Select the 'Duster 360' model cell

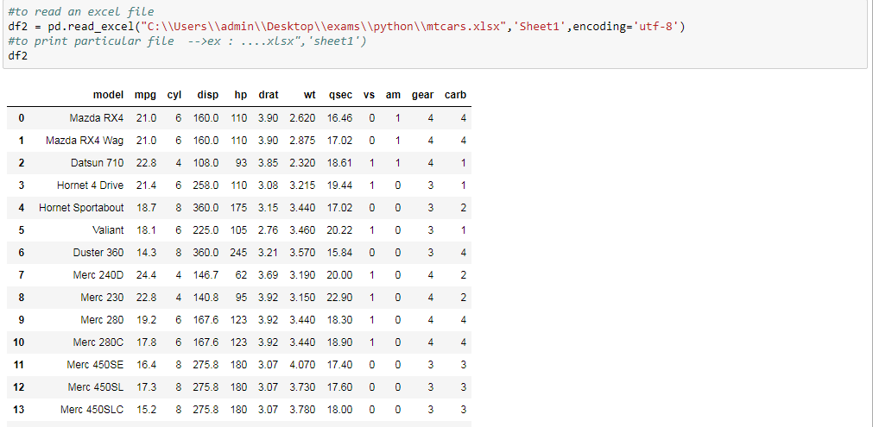[x=98, y=253]
